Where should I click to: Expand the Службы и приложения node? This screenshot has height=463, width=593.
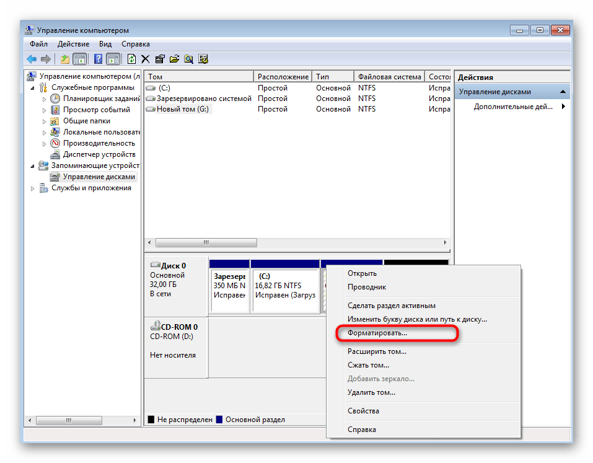click(32, 188)
